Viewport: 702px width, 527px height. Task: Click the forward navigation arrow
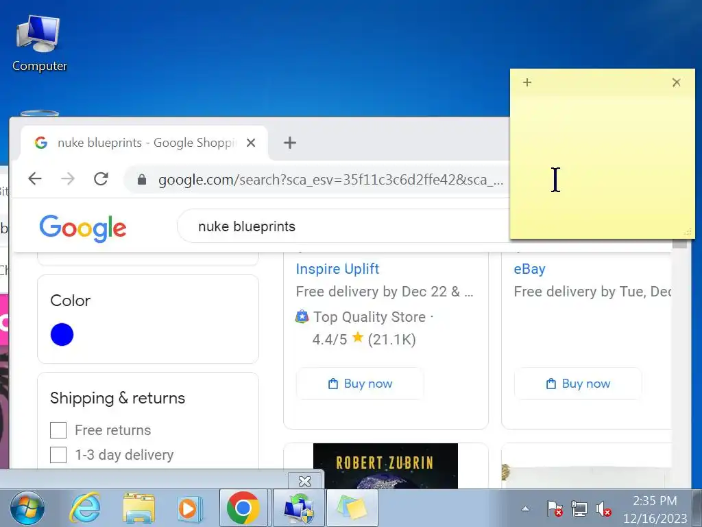coord(68,179)
